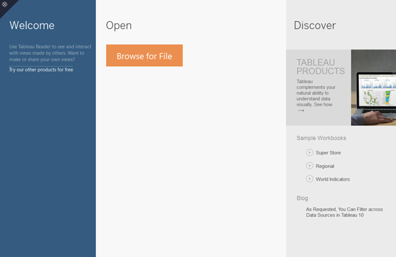Screen dimensions: 396x257
Task: Open the Super Store sample workbook
Action: coord(328,153)
